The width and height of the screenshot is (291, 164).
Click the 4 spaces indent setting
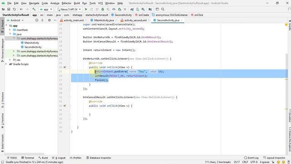(265, 162)
